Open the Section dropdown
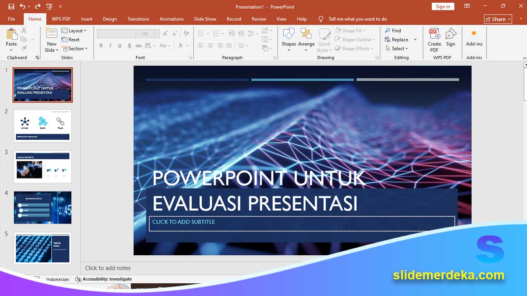The image size is (527, 296). (x=75, y=49)
